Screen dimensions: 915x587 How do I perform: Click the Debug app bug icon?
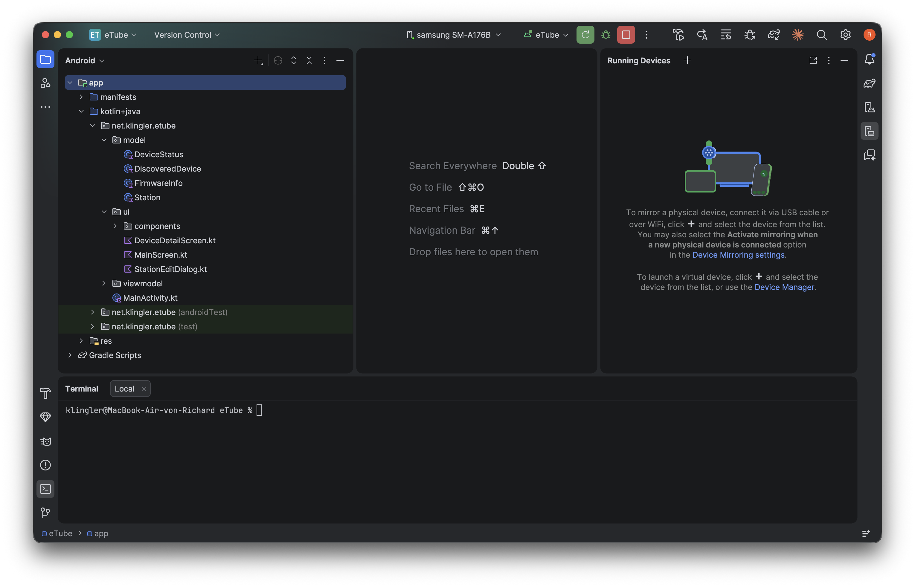coord(606,35)
